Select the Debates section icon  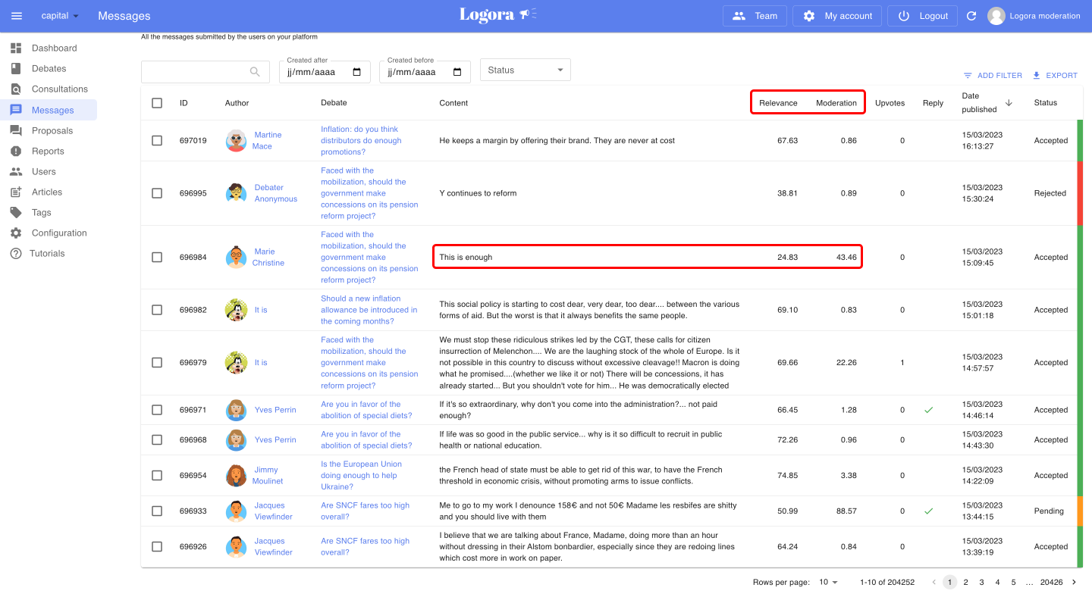tap(15, 68)
